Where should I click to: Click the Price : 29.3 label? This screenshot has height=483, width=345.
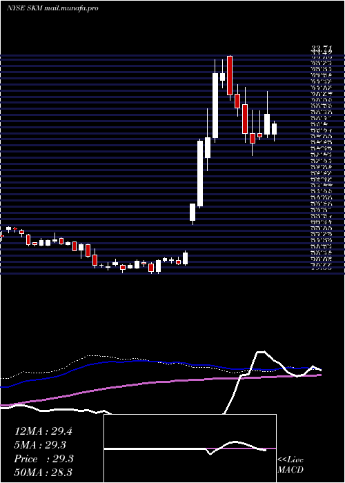click(x=43, y=459)
